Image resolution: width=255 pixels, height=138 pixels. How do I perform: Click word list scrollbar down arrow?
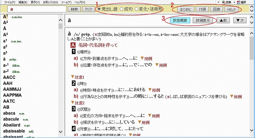61,132
